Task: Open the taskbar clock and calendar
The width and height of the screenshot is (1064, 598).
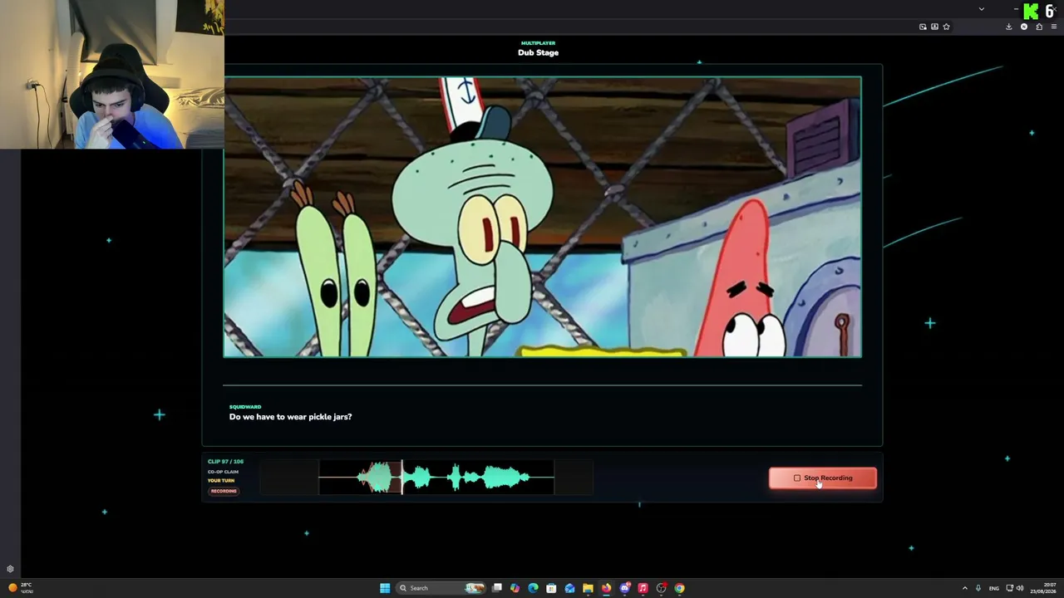Action: point(1043,588)
